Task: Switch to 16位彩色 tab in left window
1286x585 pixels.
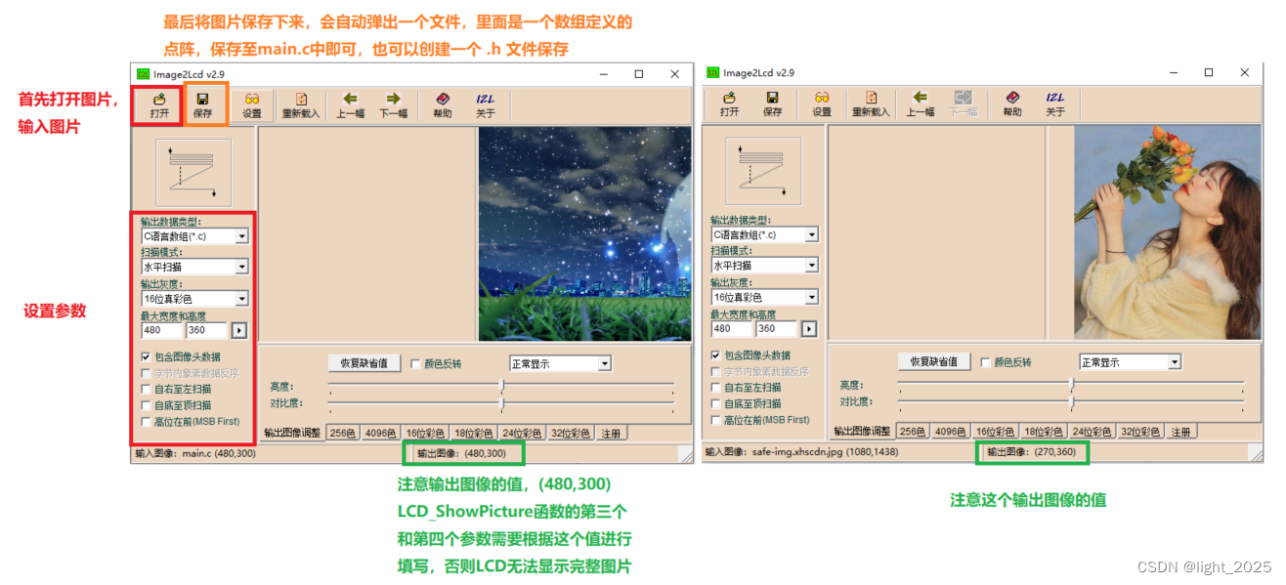Action: (x=425, y=433)
